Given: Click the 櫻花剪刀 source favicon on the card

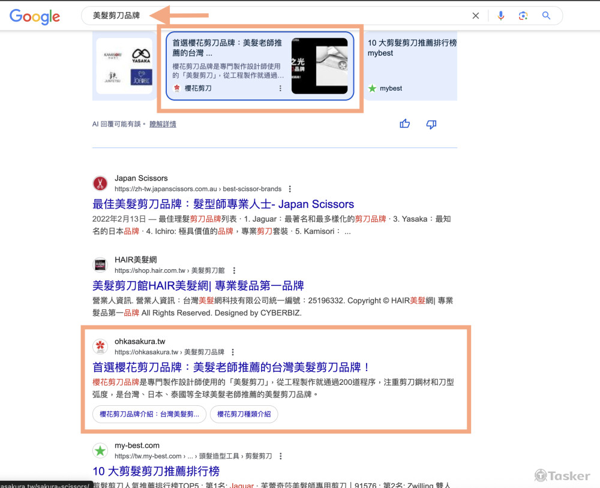Looking at the screenshot, I should 177,88.
